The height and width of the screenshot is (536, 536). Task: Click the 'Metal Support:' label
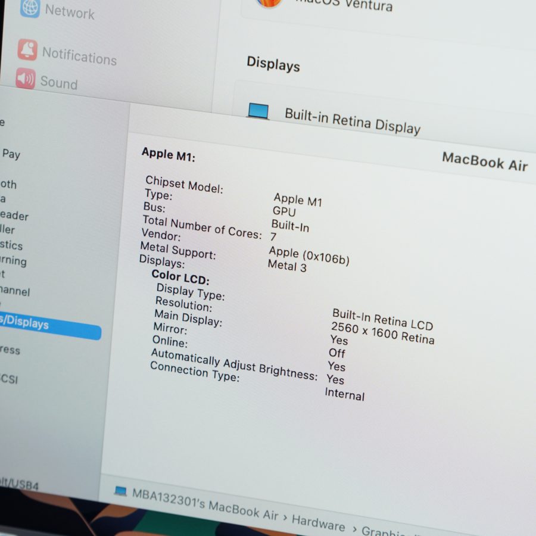[x=178, y=250]
